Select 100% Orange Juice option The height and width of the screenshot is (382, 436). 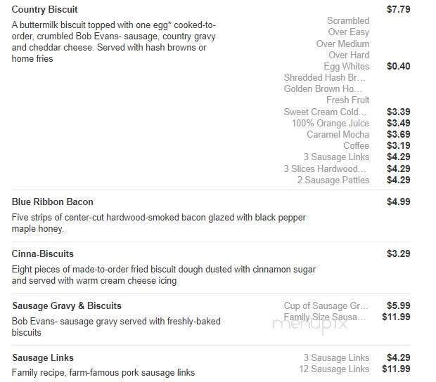(x=331, y=123)
